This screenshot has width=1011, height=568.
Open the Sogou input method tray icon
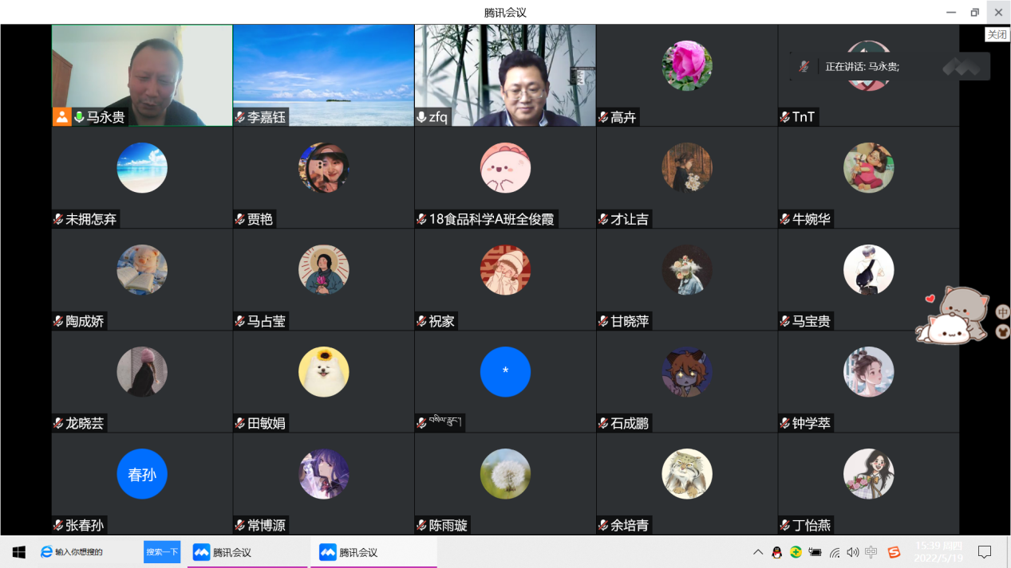(894, 552)
